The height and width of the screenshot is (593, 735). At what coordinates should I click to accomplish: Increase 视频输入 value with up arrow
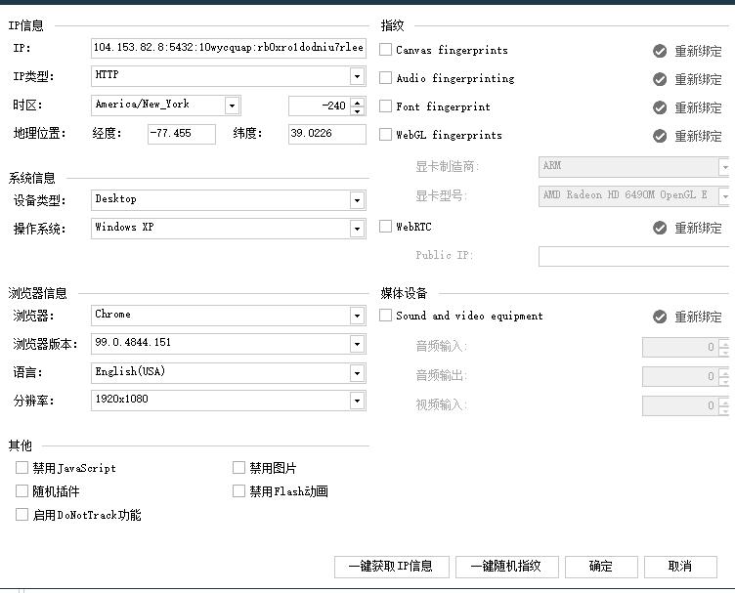point(724,402)
